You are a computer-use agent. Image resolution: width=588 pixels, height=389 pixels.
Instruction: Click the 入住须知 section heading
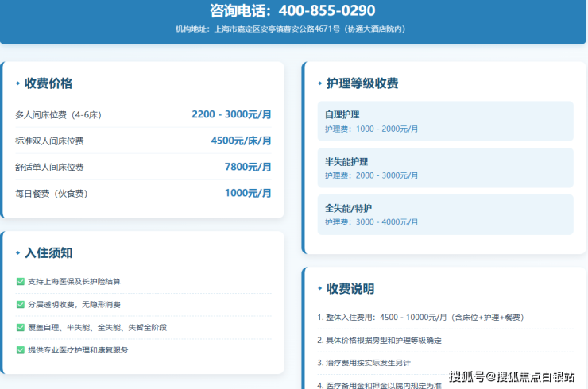48,253
